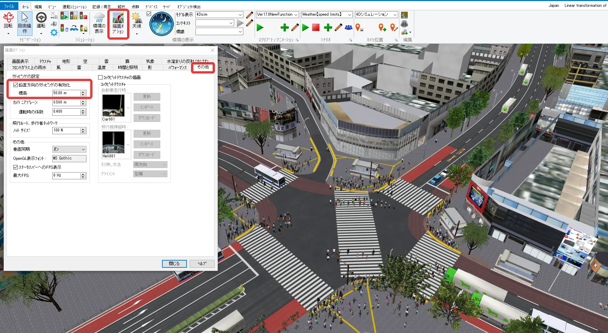Click the save camera position pin icon
Image resolution: width=608 pixels, height=333 pixels.
pyautogui.click(x=359, y=28)
